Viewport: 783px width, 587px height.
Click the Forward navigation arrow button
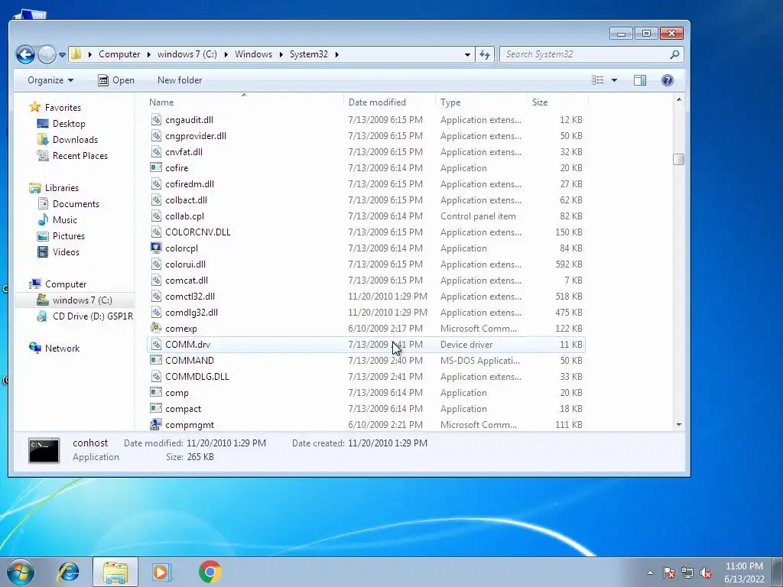point(47,54)
